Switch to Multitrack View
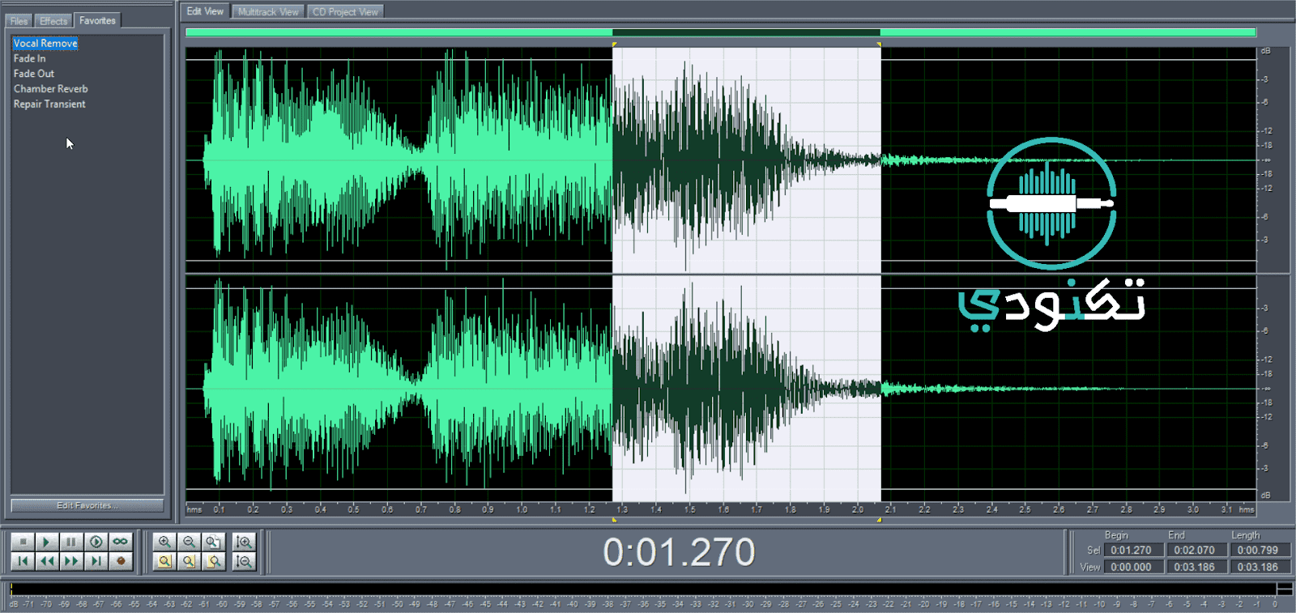The image size is (1296, 613). click(268, 12)
